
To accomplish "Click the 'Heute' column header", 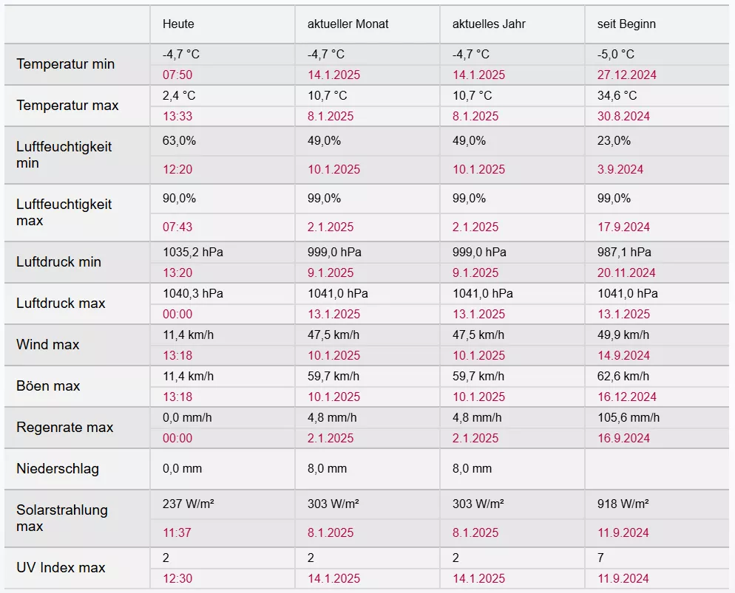I will pos(178,24).
